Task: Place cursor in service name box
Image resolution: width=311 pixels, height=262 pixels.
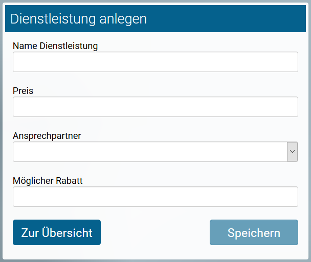Action: coord(155,62)
